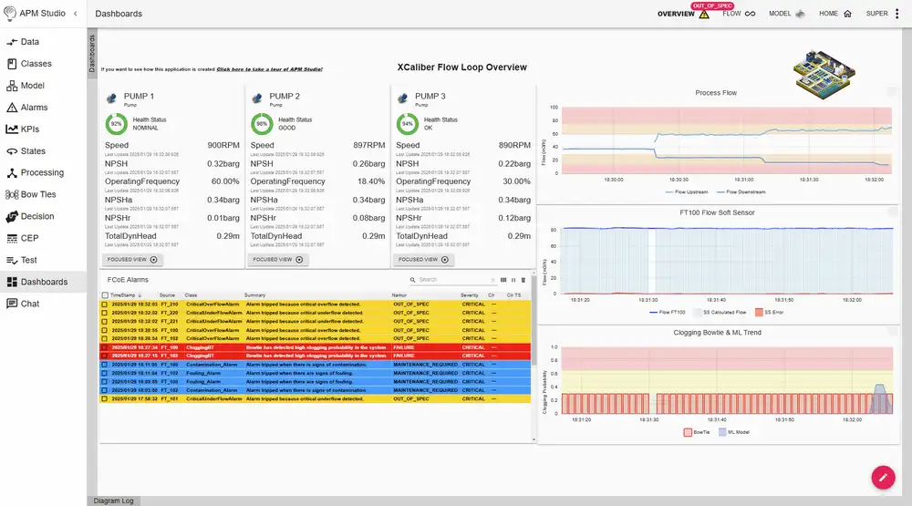This screenshot has width=912, height=506.
Task: Click the alarms panel scroll-down arrow
Action: 534,439
